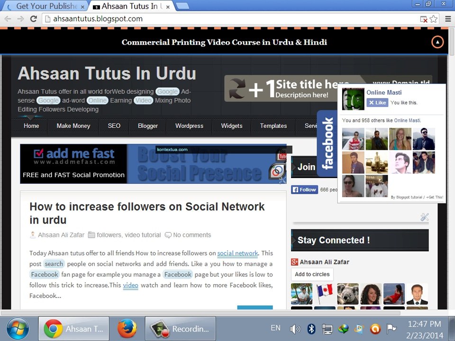Click the Site title here +1 banner

point(281,89)
